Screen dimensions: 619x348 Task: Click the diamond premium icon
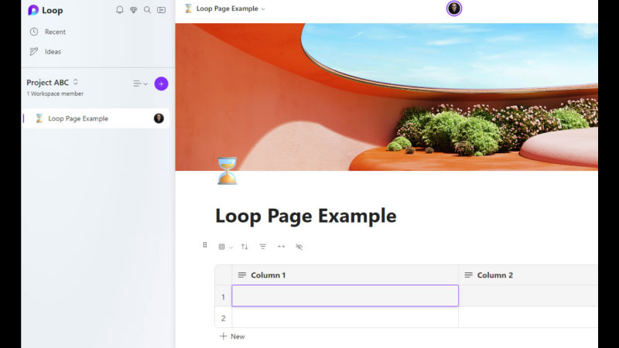[133, 10]
